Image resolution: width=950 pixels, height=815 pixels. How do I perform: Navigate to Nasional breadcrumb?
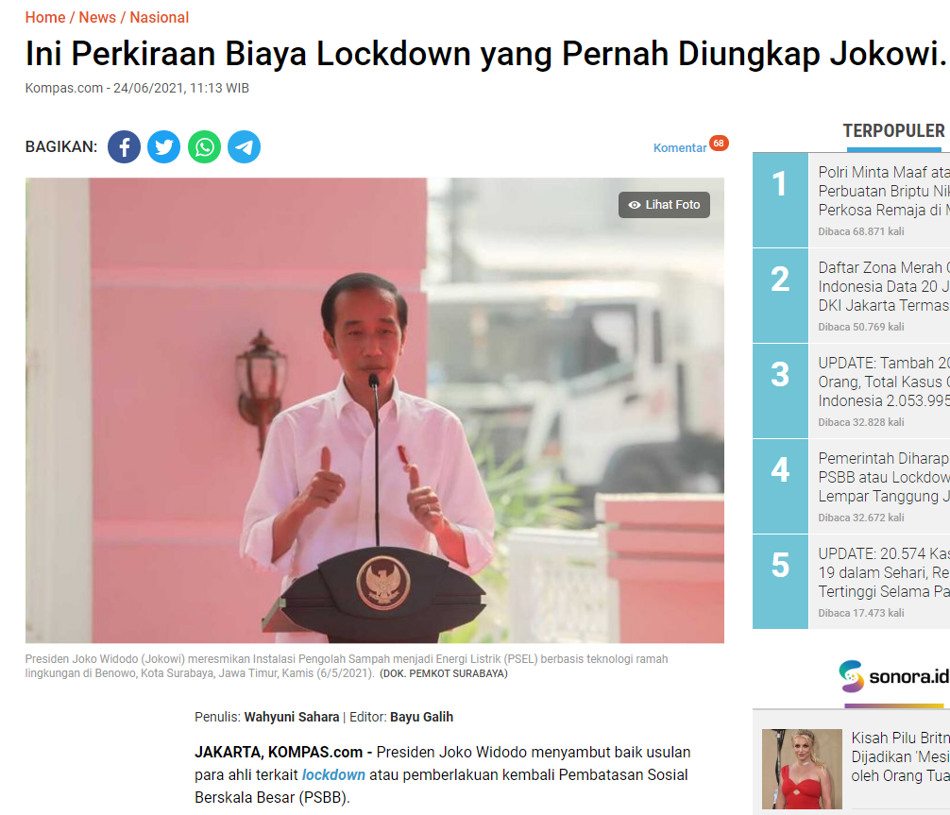click(x=160, y=18)
